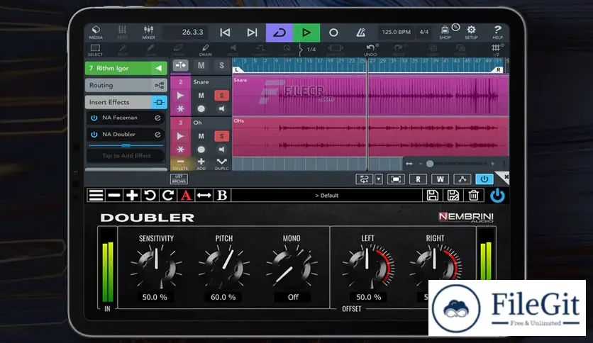This screenshot has height=343, width=593.
Task: Add a new track
Action: click(x=201, y=164)
